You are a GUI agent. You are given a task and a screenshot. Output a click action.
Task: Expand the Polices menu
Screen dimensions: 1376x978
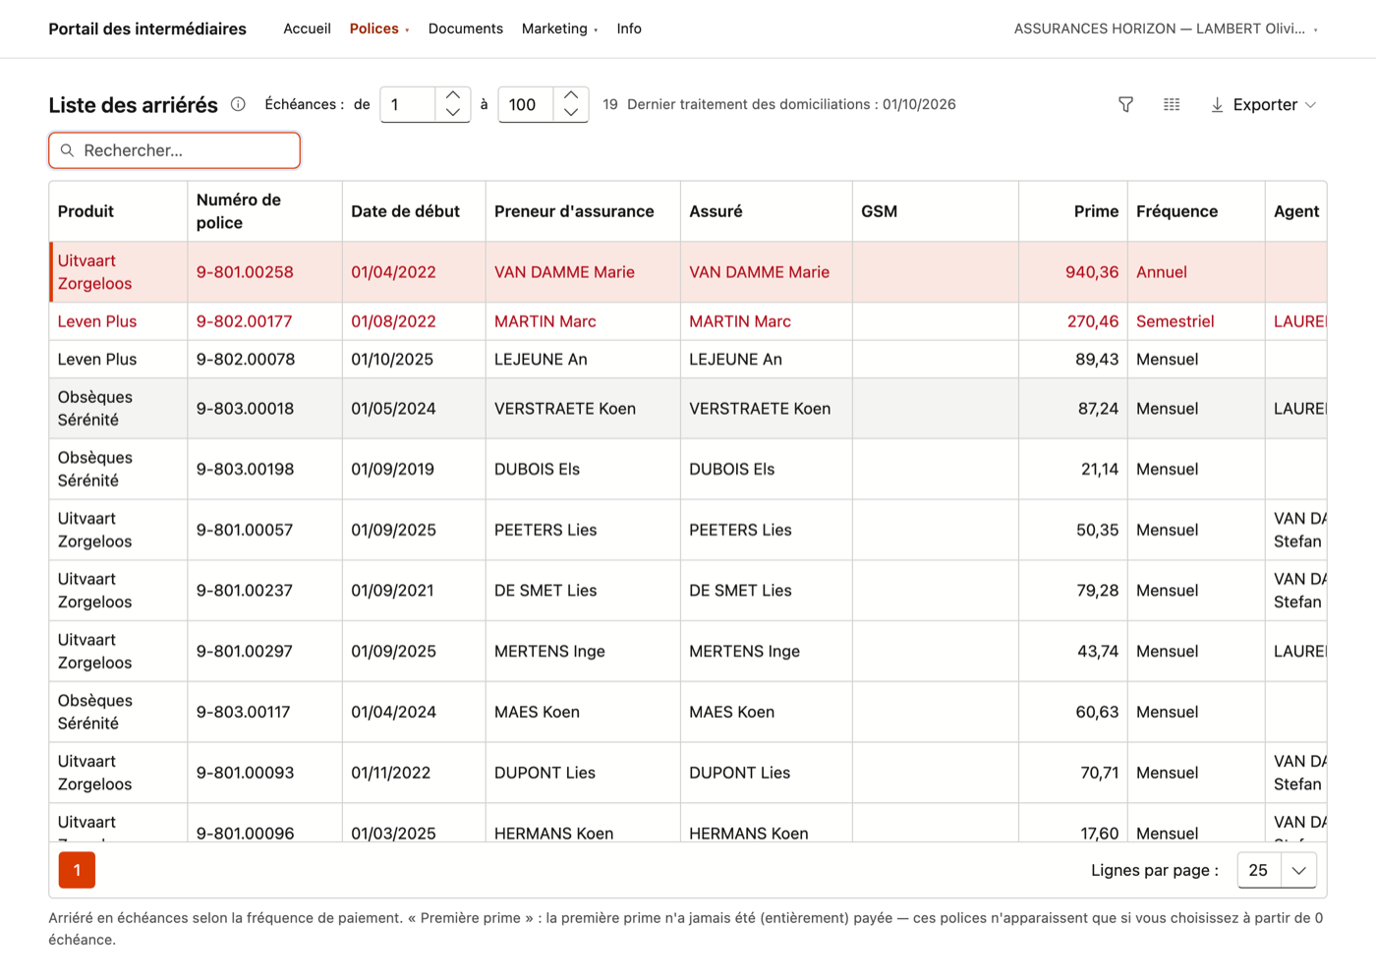point(379,29)
